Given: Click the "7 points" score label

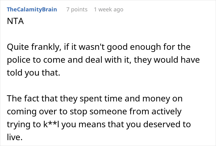Looking at the screenshot, I should pos(77,10).
